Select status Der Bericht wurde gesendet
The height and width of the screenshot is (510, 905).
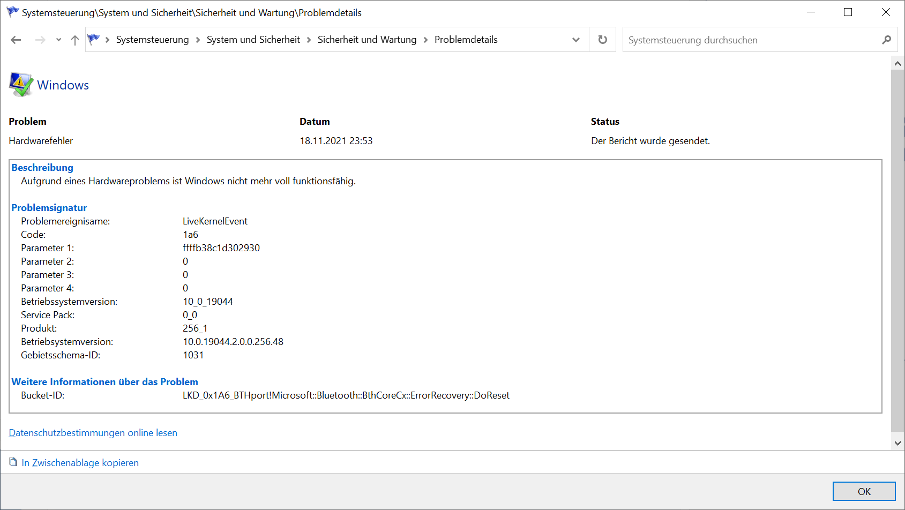coord(650,141)
